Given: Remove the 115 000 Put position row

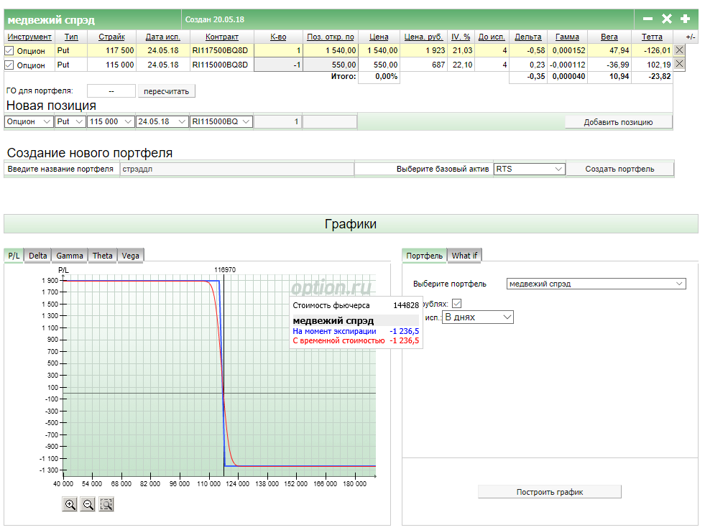Looking at the screenshot, I should tap(679, 65).
